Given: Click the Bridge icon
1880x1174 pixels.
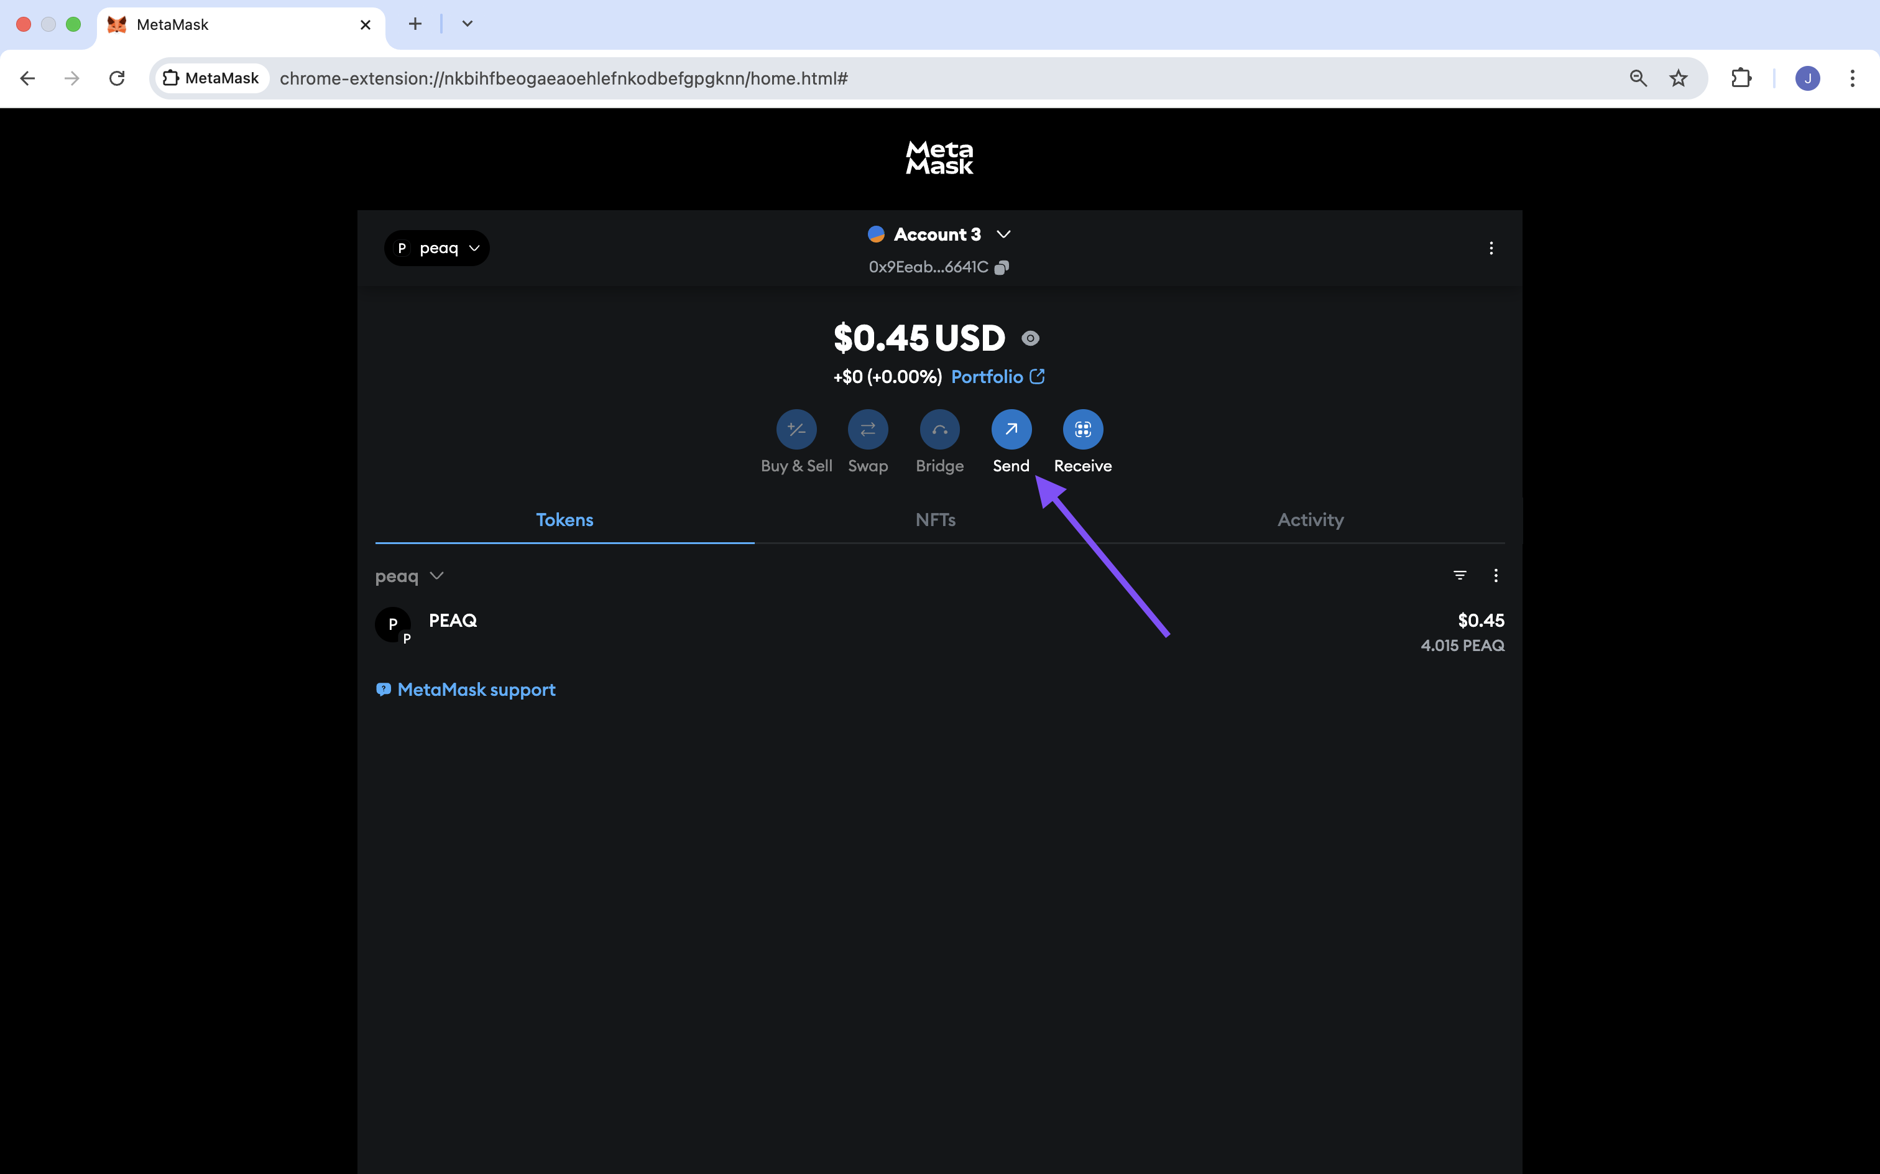Looking at the screenshot, I should point(939,430).
